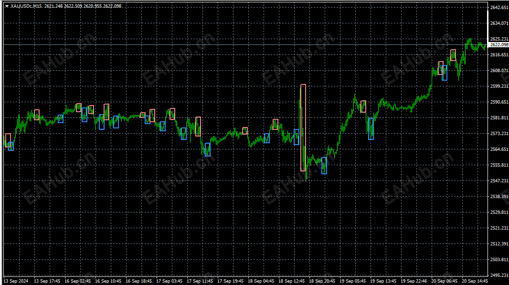The image size is (509, 285).
Task: Click price axis label 2564.651
Action: coord(499,149)
